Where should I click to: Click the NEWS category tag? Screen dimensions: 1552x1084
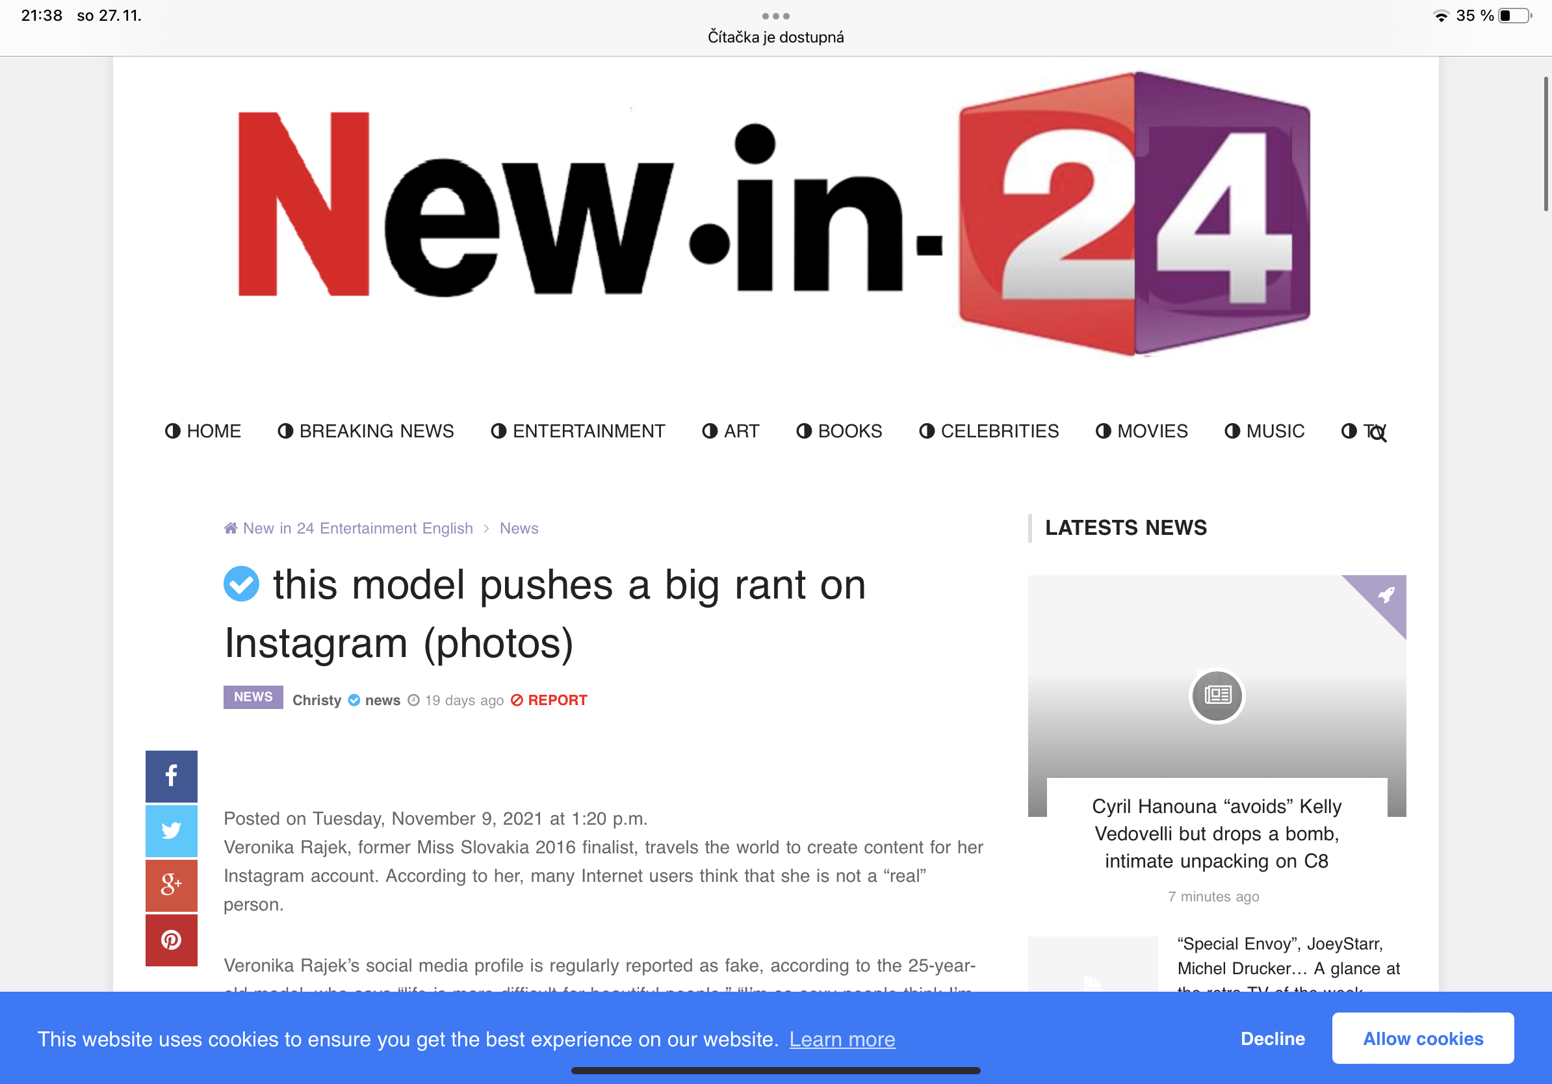(253, 697)
